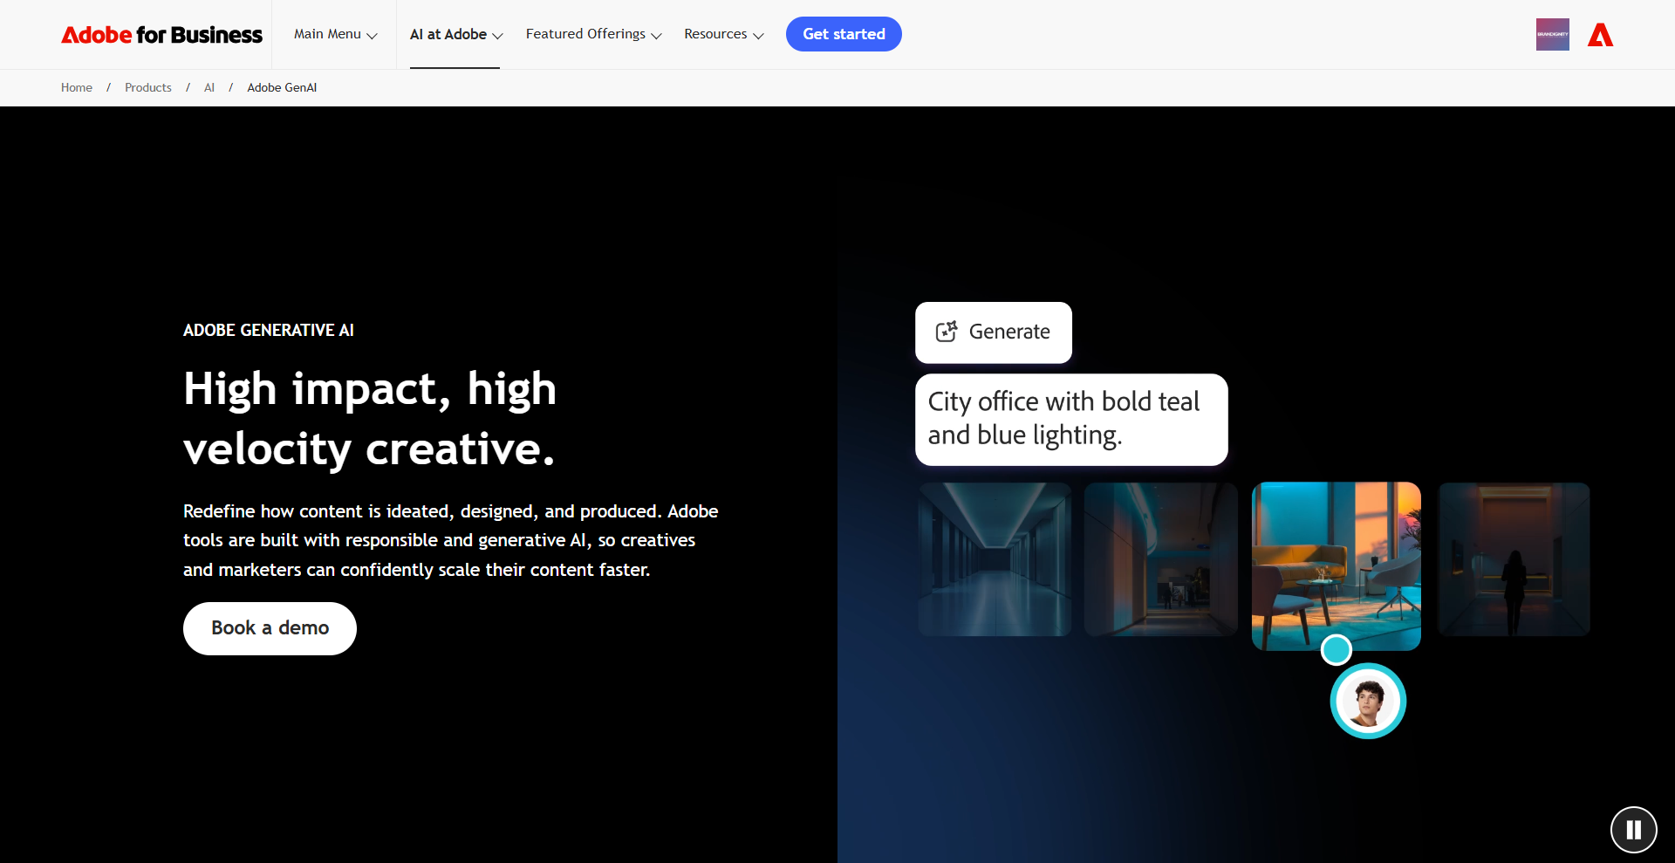Screen dimensions: 1675x863
Task: Click the Adobe for Business logo
Action: 161,35
